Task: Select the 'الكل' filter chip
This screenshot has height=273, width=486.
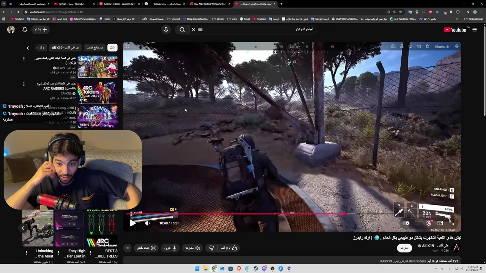Action: [112, 48]
